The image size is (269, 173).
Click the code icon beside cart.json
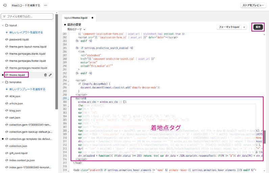tap(7, 118)
